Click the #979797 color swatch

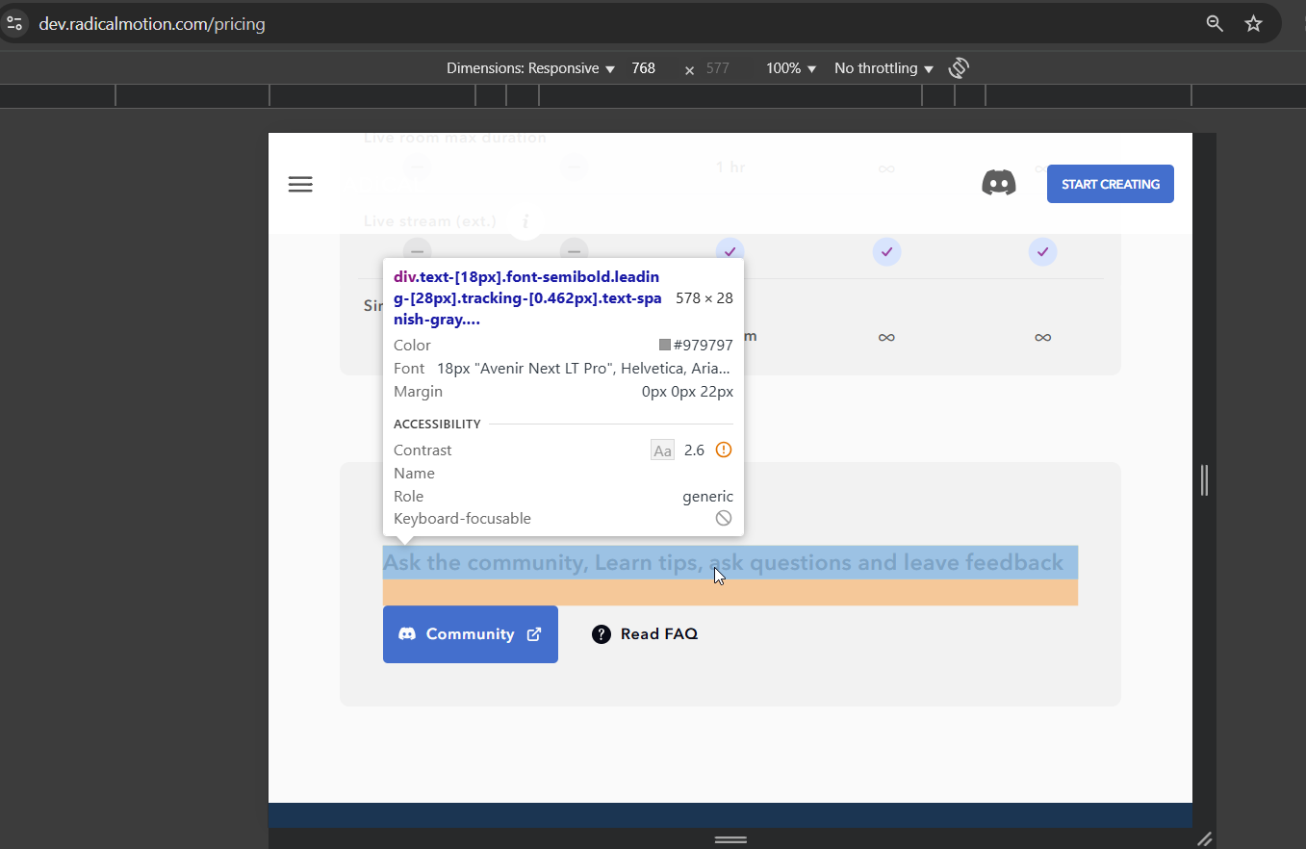(664, 345)
